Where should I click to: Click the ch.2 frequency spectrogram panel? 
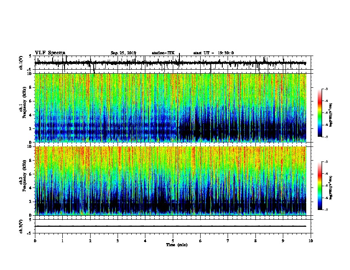point(171,181)
